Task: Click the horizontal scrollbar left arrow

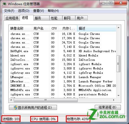Action: pos(11,100)
